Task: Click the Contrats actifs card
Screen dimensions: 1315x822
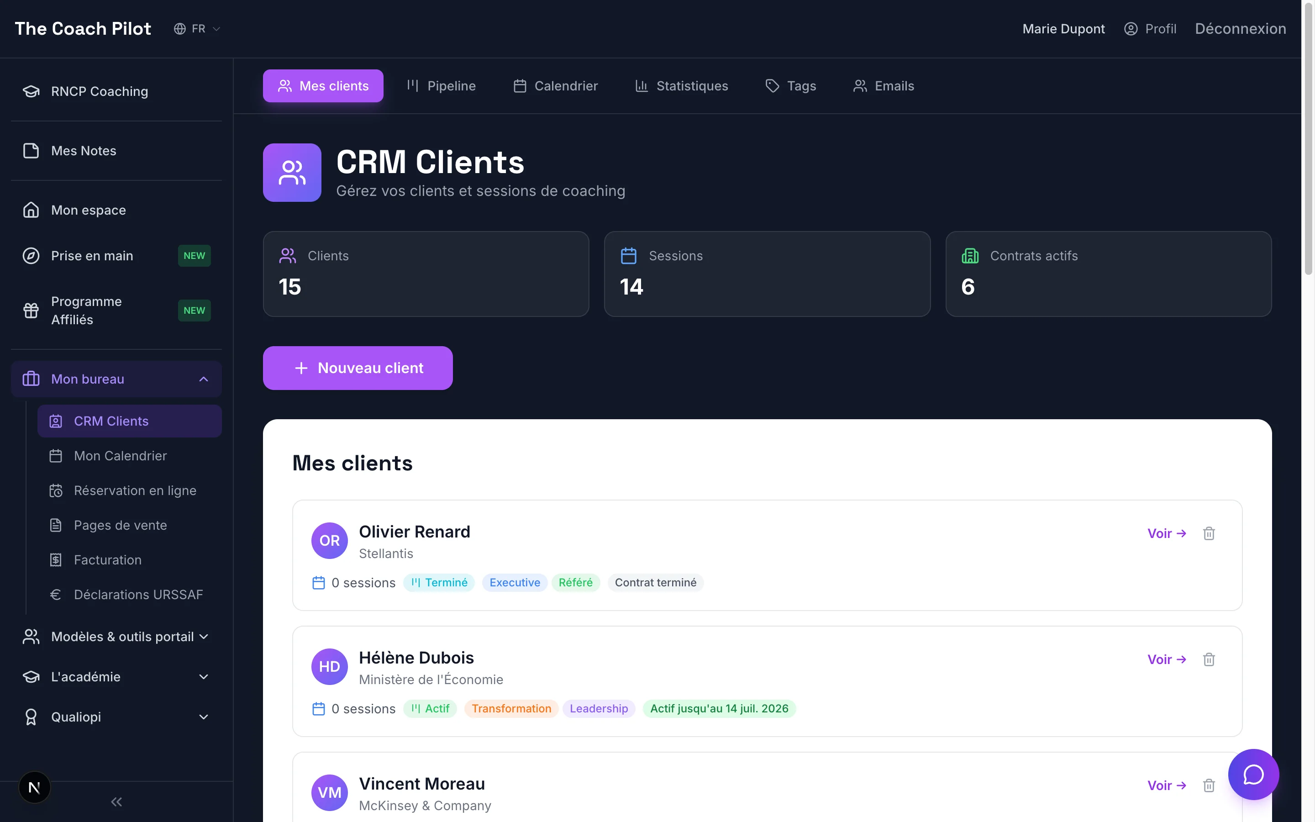Action: [1109, 274]
